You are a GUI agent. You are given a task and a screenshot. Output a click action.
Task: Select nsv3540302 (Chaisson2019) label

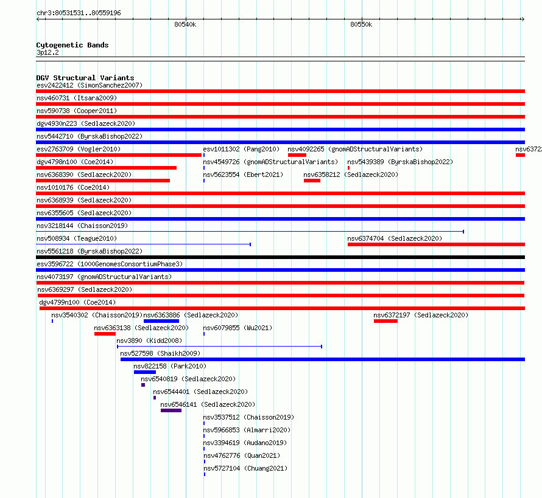pos(97,315)
